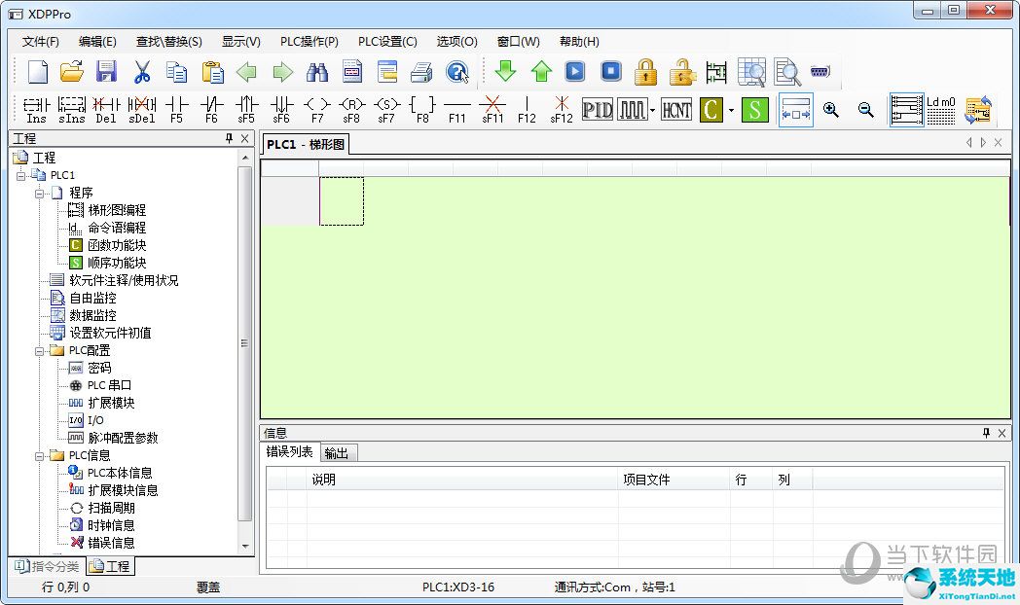
Task: Run PLC with blue play button
Action: (575, 71)
